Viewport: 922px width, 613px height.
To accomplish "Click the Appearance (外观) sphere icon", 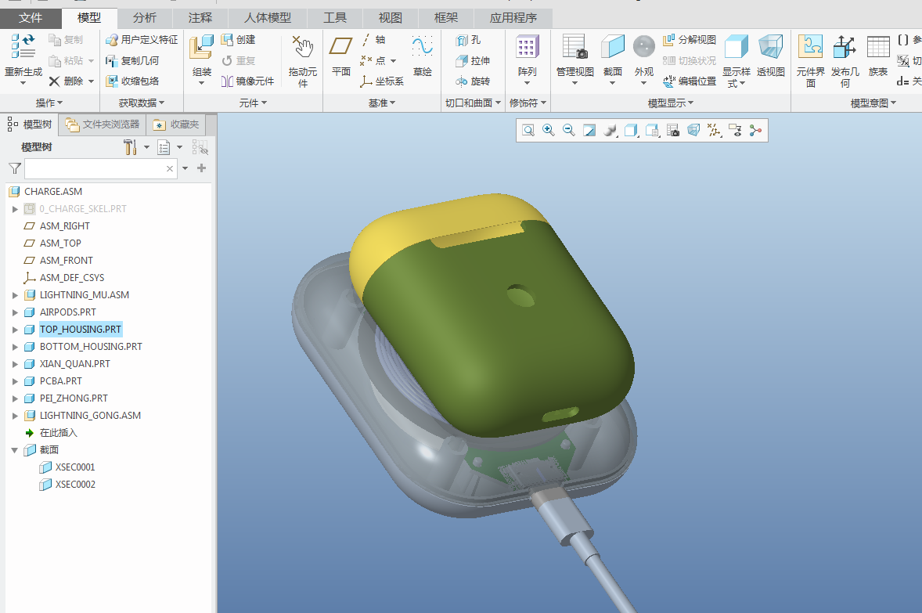I will pyautogui.click(x=644, y=46).
